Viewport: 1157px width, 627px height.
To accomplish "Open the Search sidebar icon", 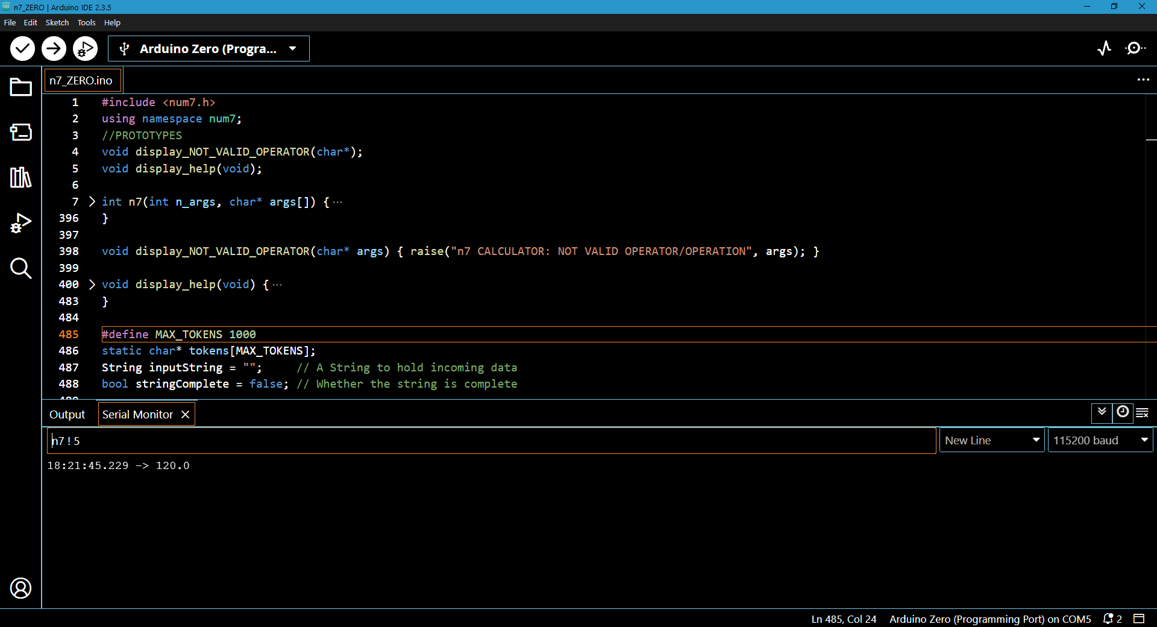I will (x=20, y=268).
